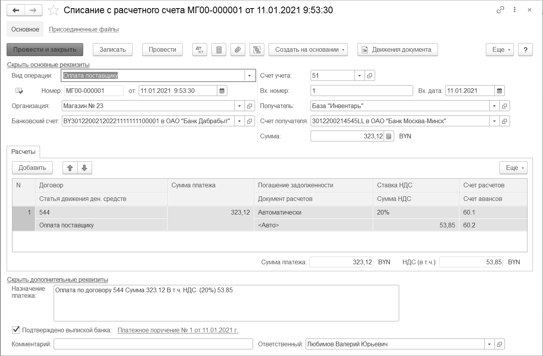This screenshot has width=543, height=356.
Task: Open Счет получателя item form
Action: (x=505, y=121)
